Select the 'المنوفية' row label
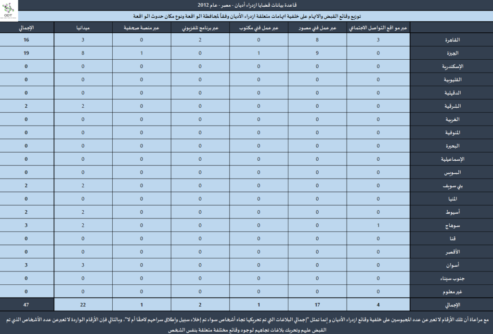Screen dimensions: 493x334 click(x=453, y=132)
